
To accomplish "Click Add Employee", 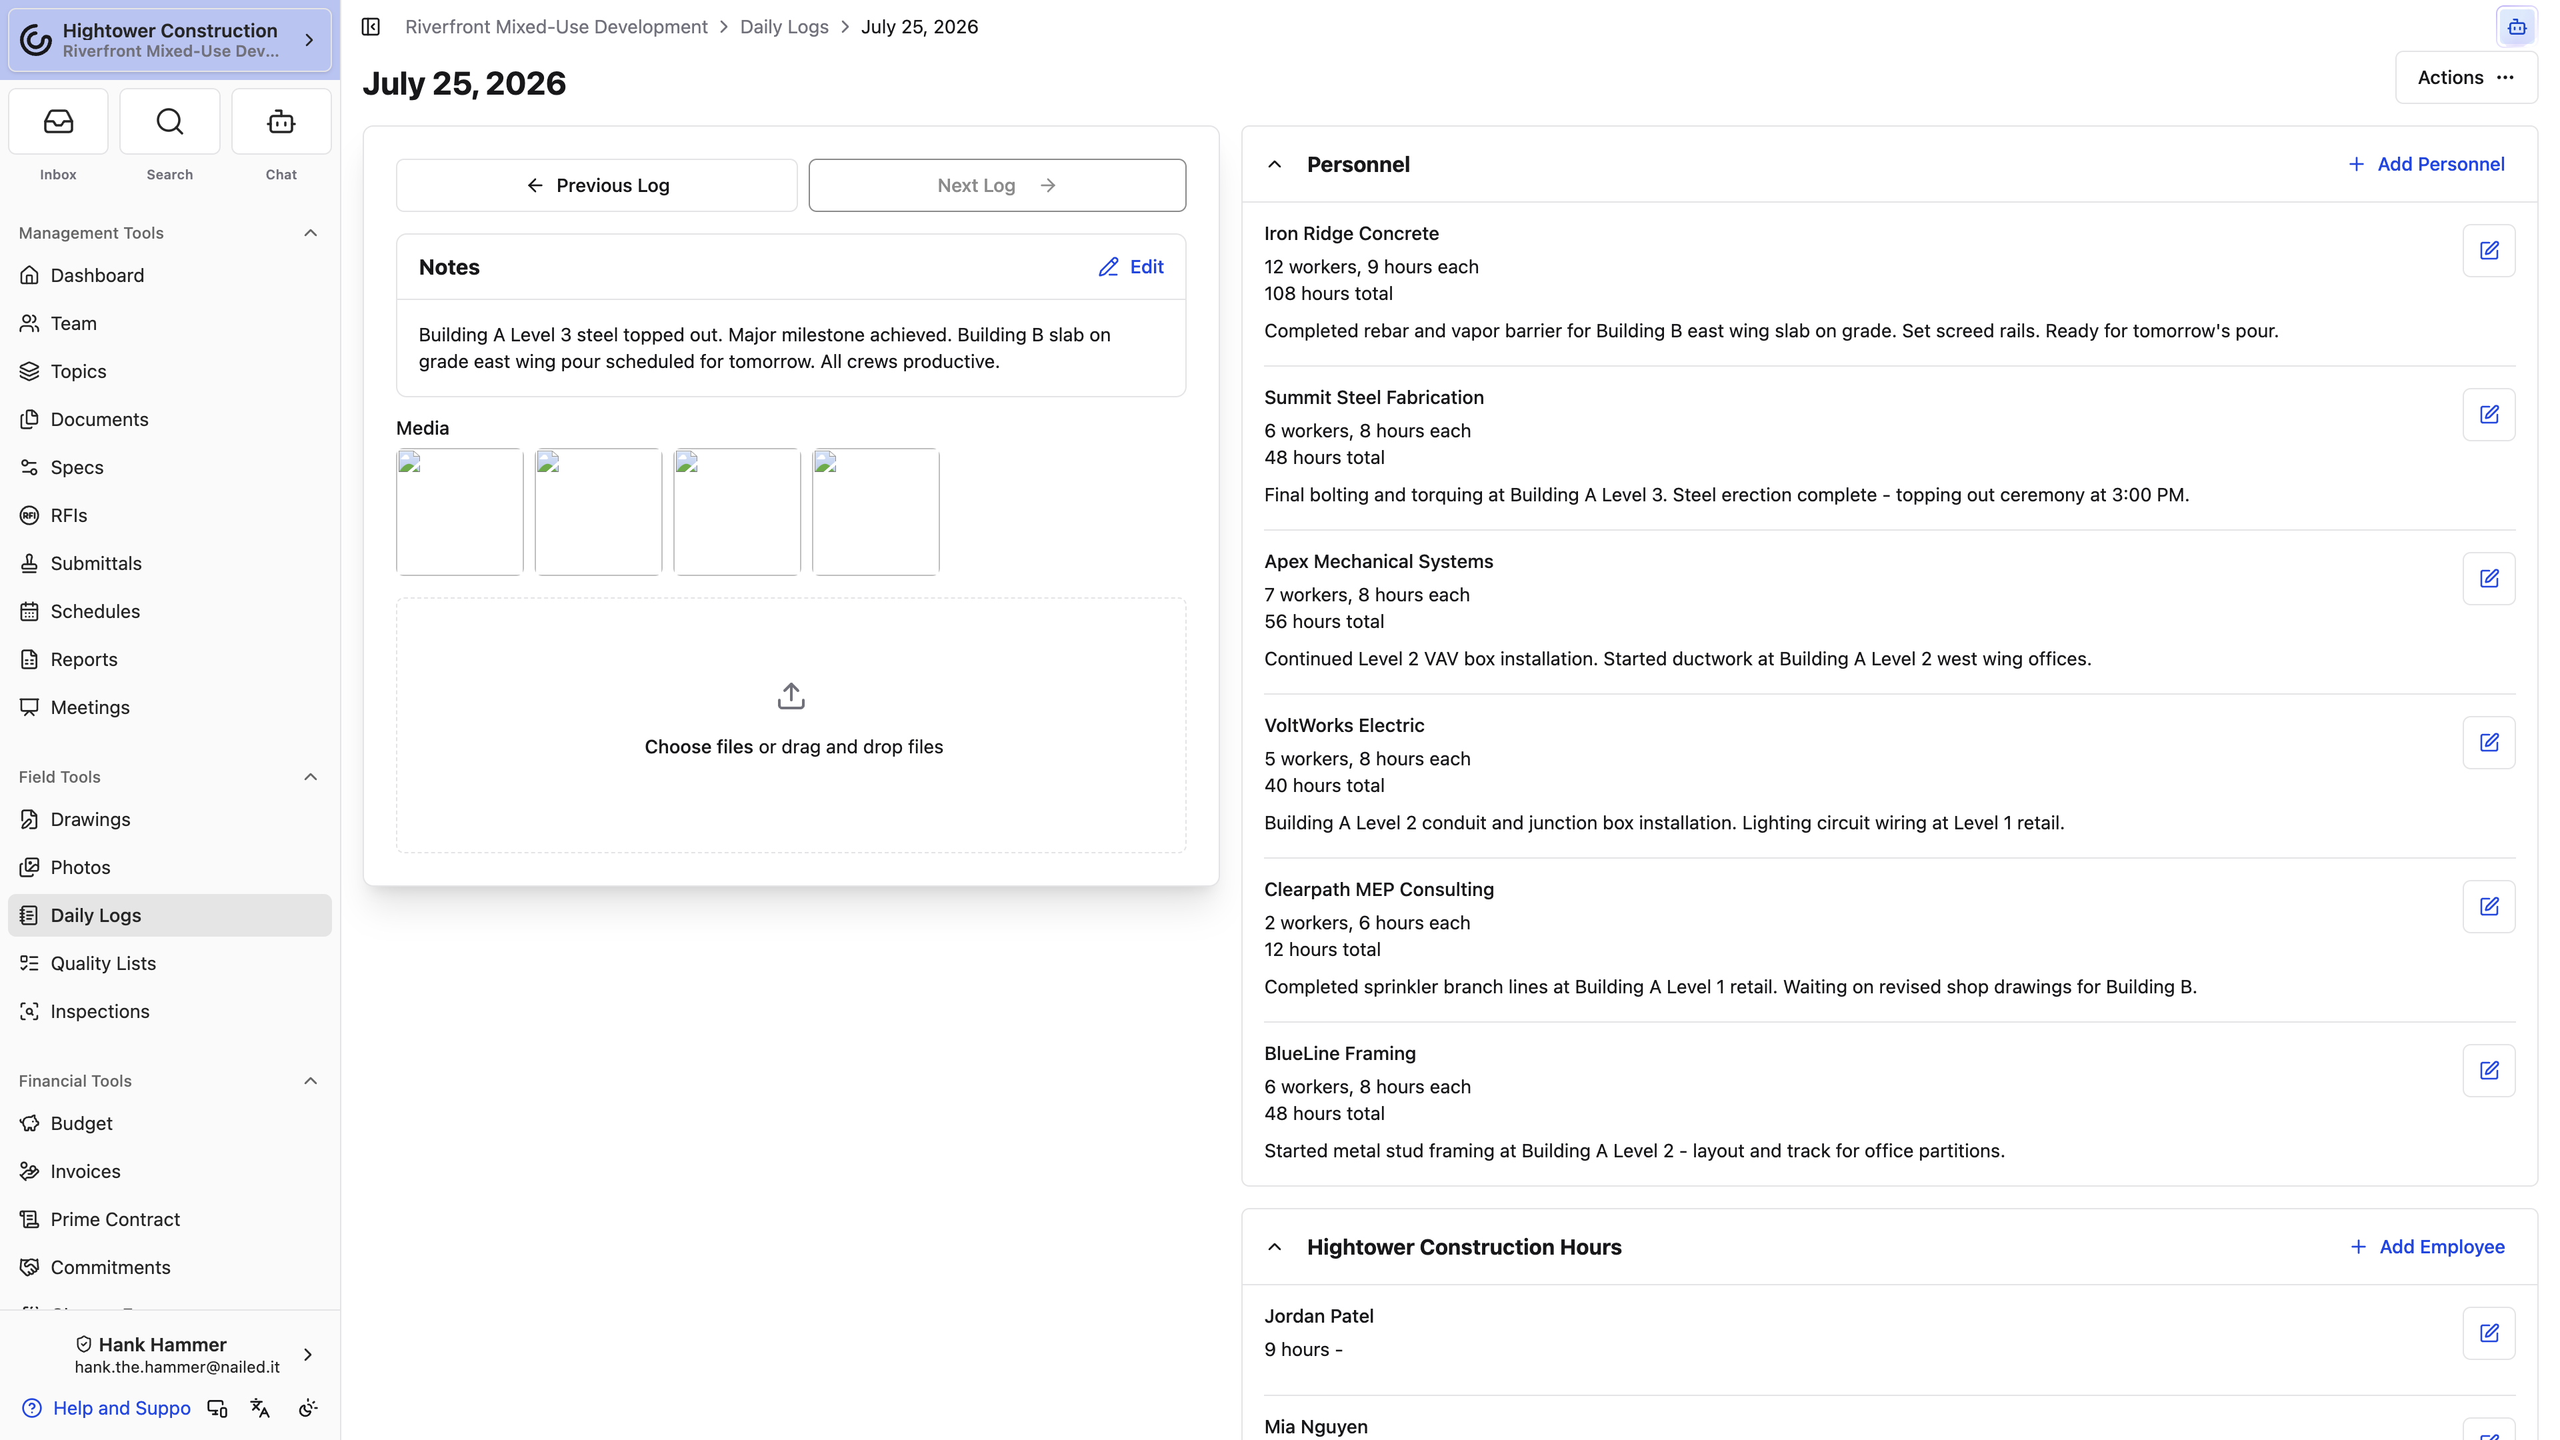I will point(2427,1247).
